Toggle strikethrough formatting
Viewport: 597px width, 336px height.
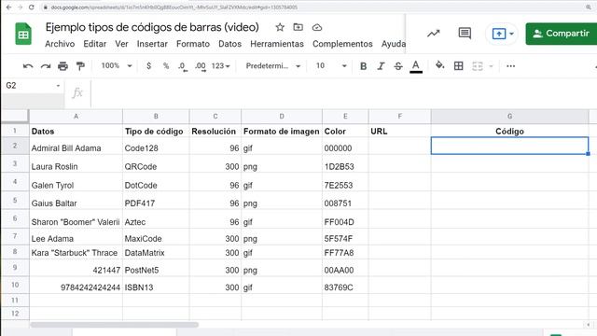(x=398, y=66)
